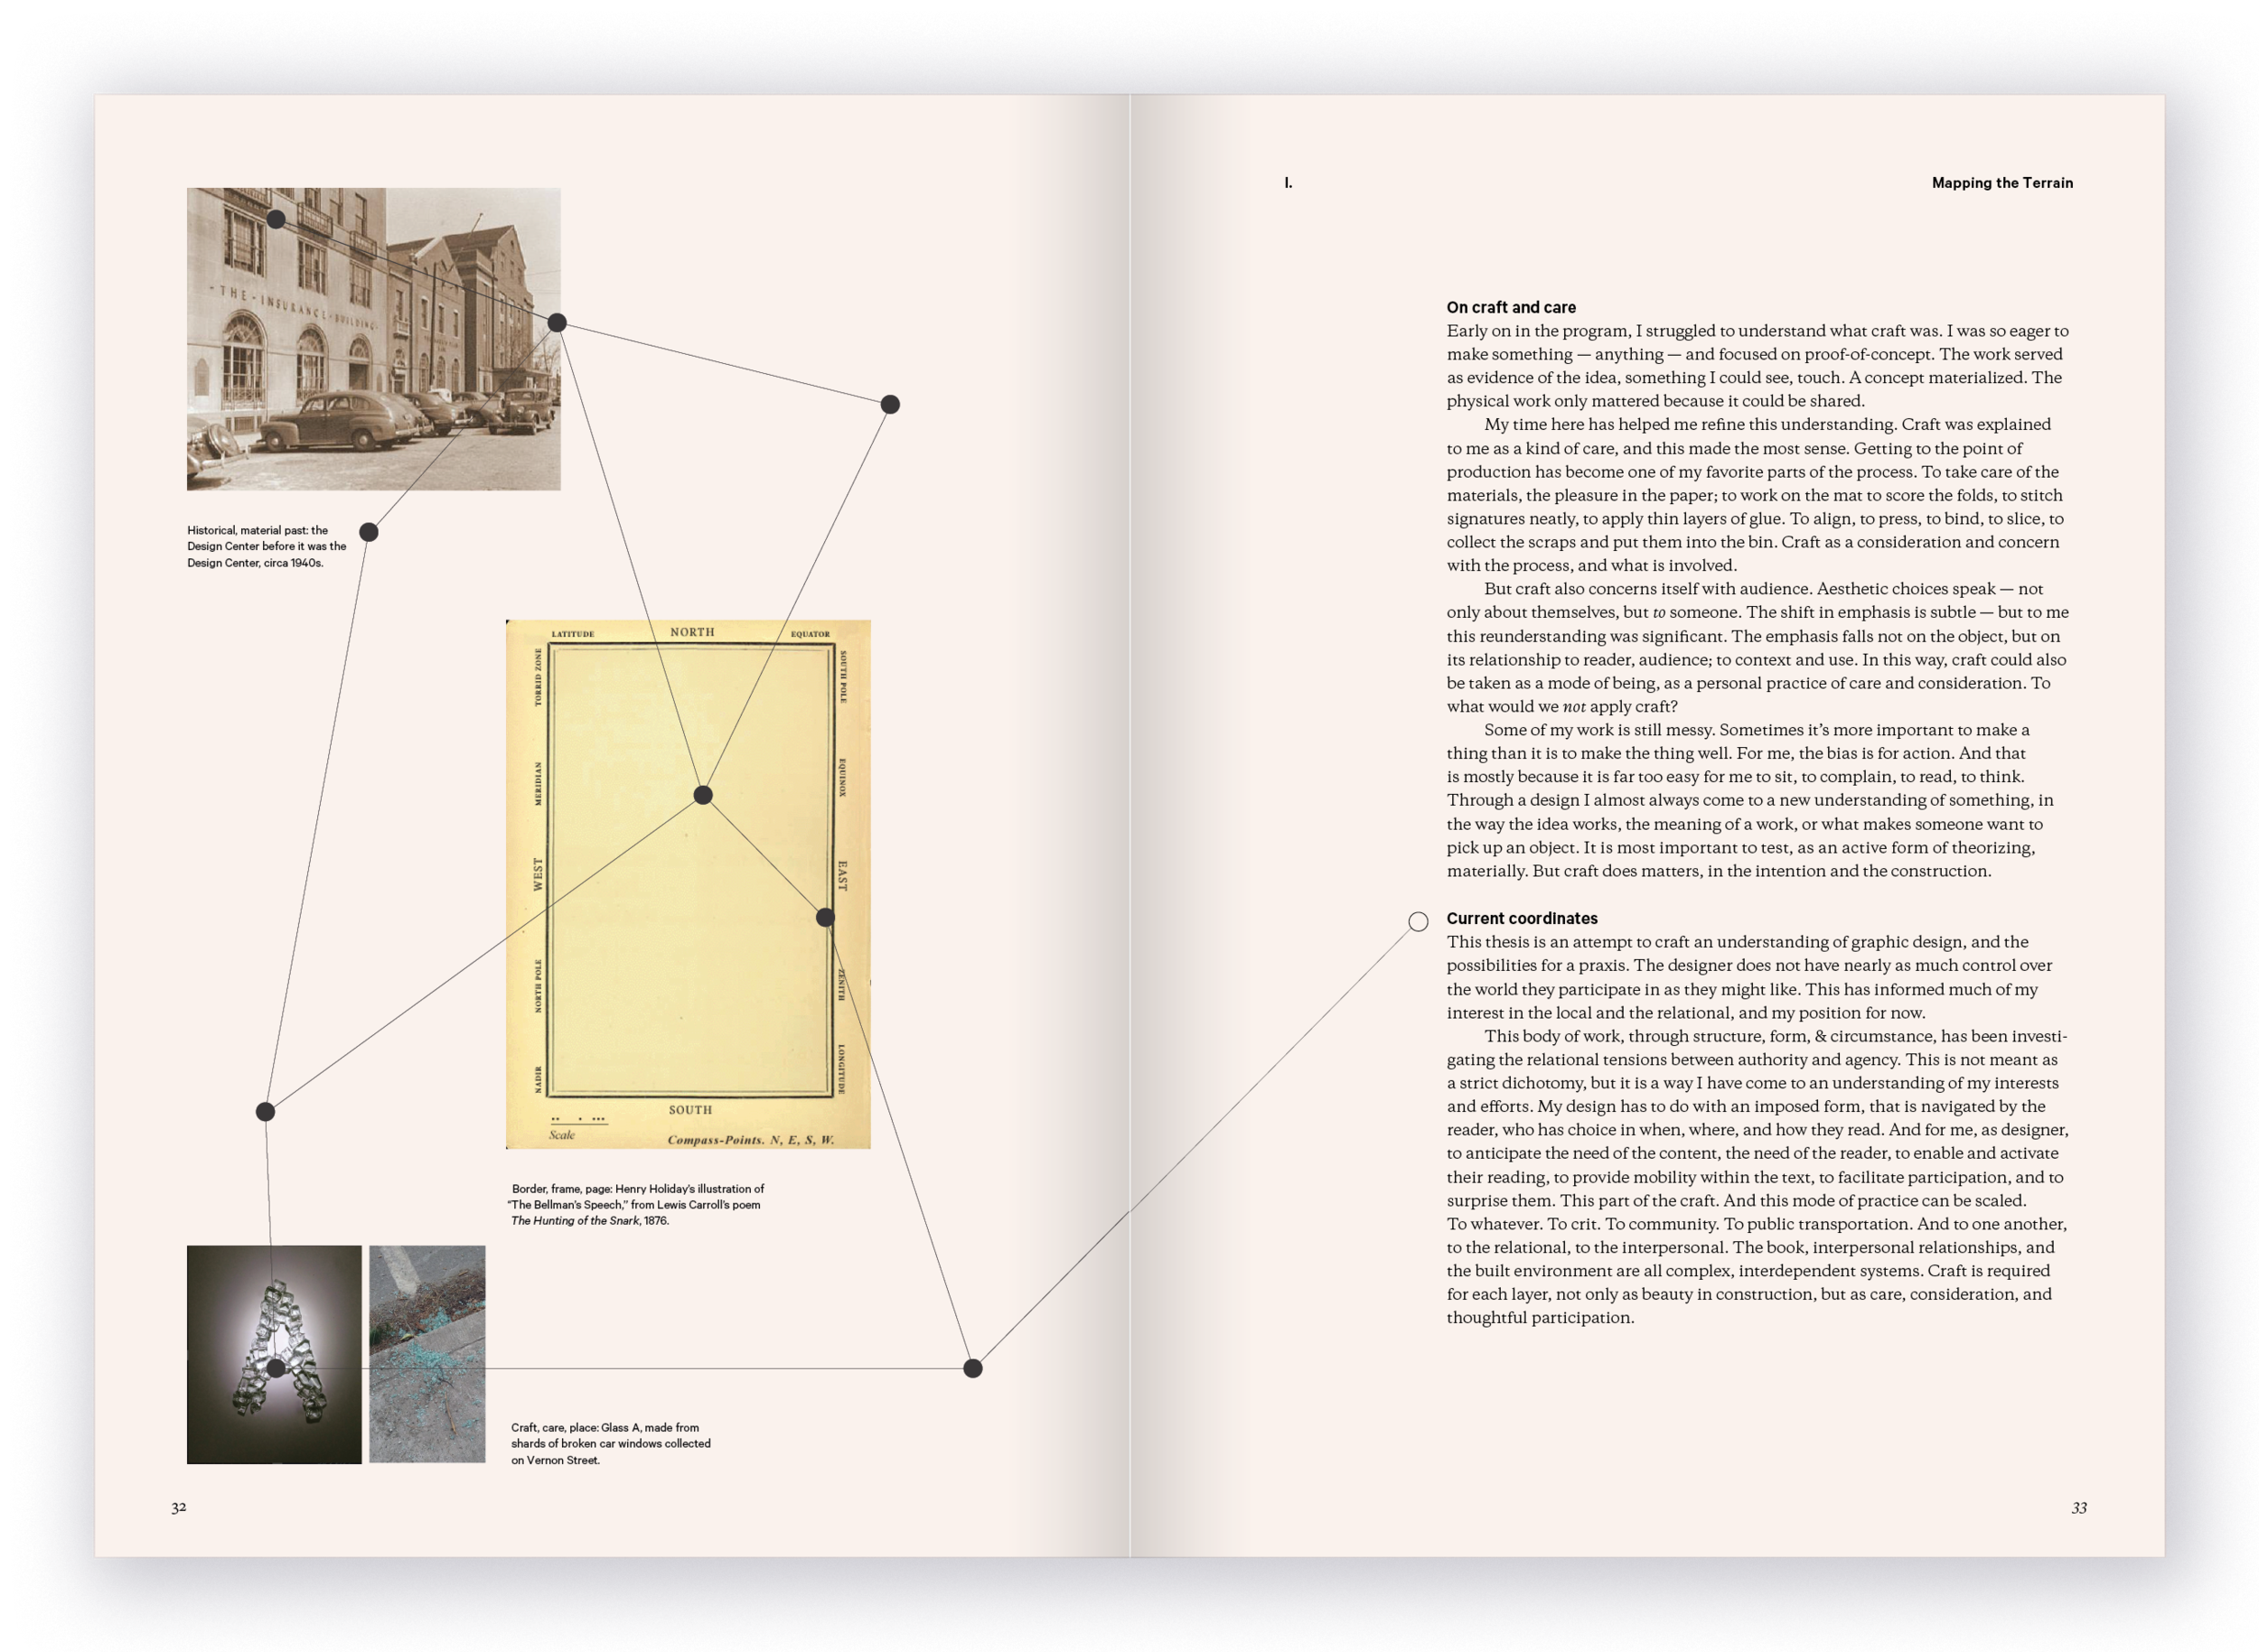Click the closing words "thoughtful participation."

[1540, 1318]
